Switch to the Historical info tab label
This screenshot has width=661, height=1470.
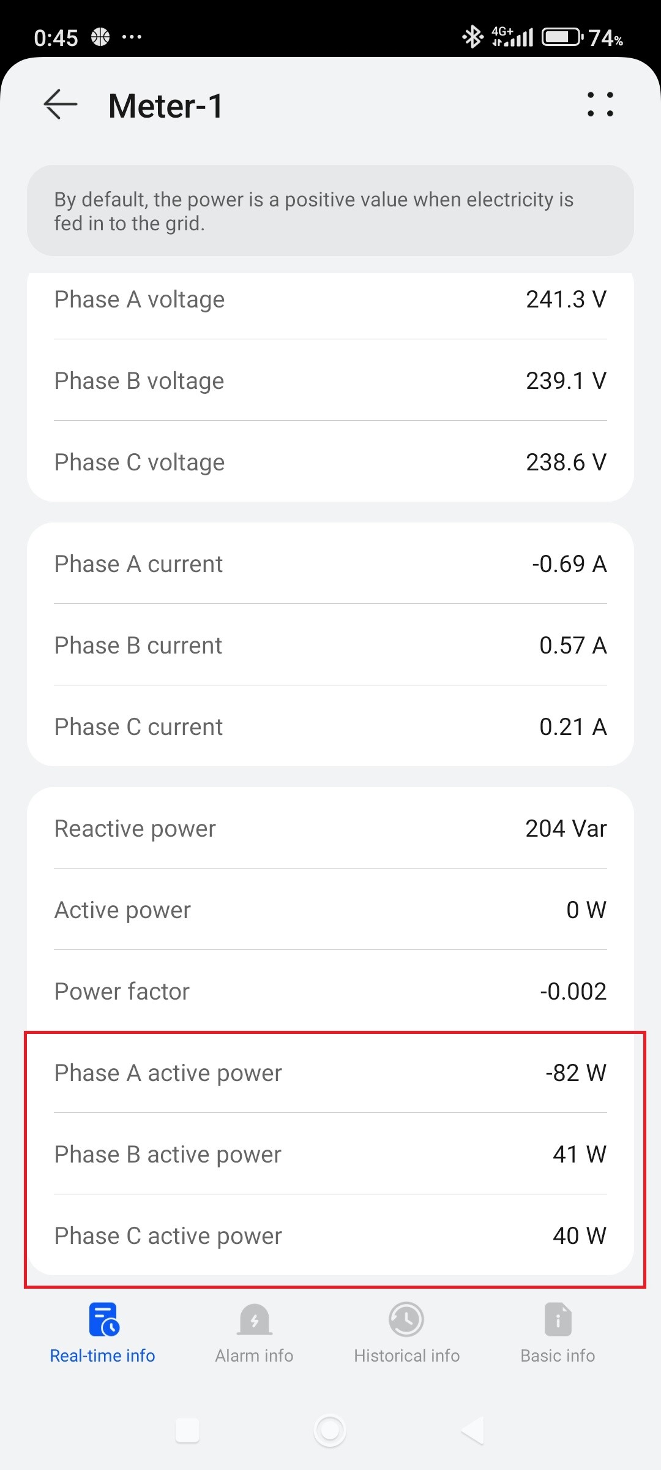(406, 1356)
